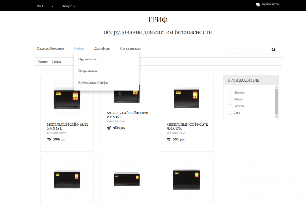The height and width of the screenshot is (204, 306).
Task: Click Сейфы in the breadcrumb
Action: [56, 62]
